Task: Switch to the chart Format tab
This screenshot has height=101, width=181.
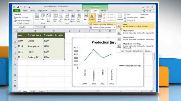Action: 104,11
